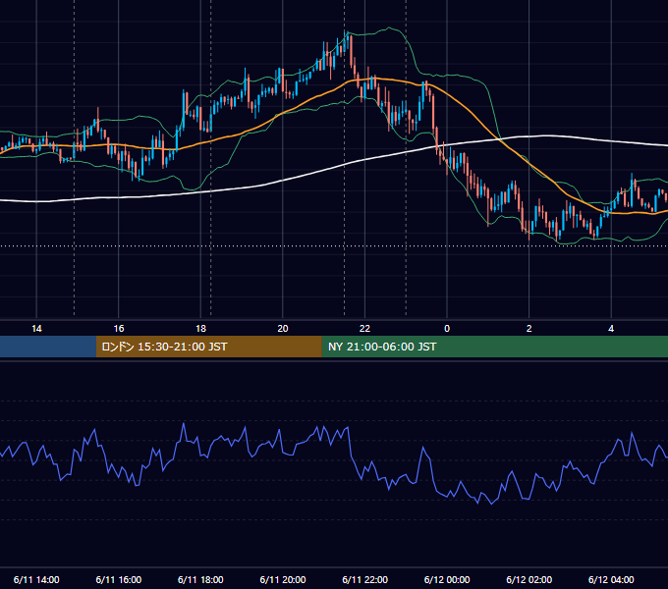The height and width of the screenshot is (589, 668).
Task: Click the 6/11 20:00 label on oscillator axis
Action: point(283,579)
